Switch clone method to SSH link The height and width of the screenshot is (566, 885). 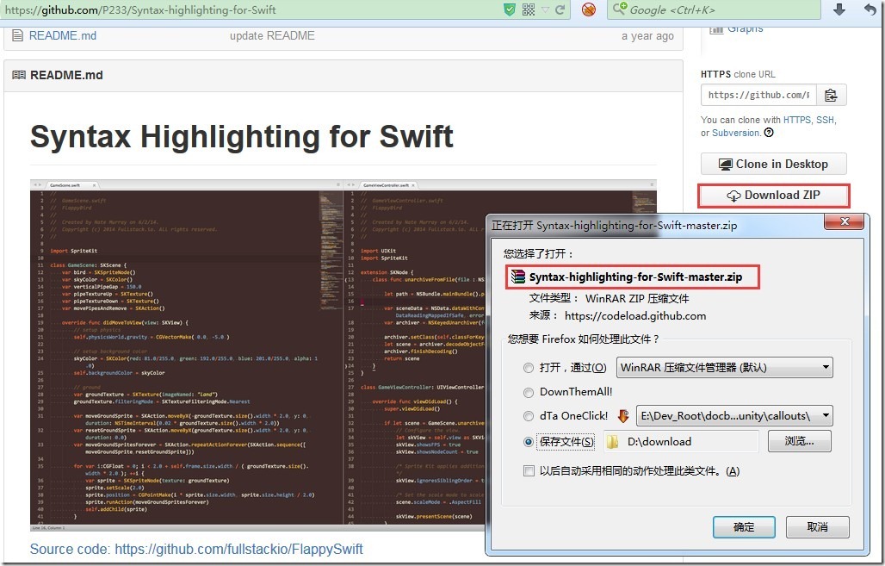pyautogui.click(x=825, y=120)
